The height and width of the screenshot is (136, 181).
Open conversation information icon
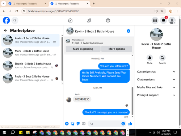click(x=129, y=31)
